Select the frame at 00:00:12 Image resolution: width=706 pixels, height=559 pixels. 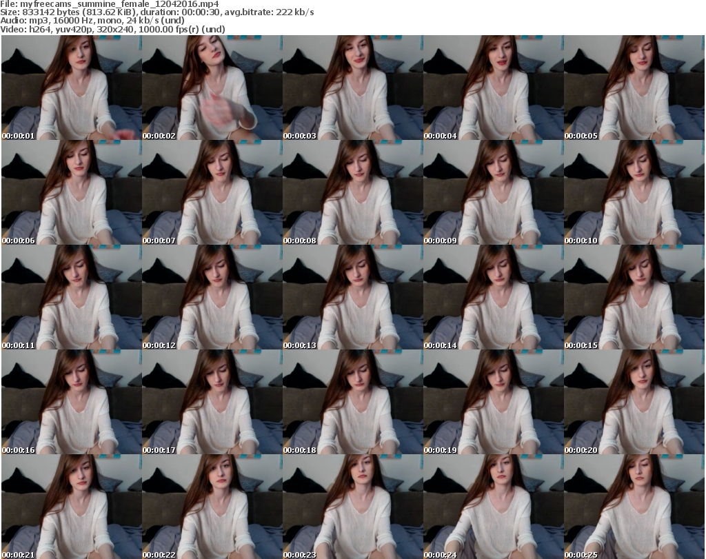tap(212, 297)
